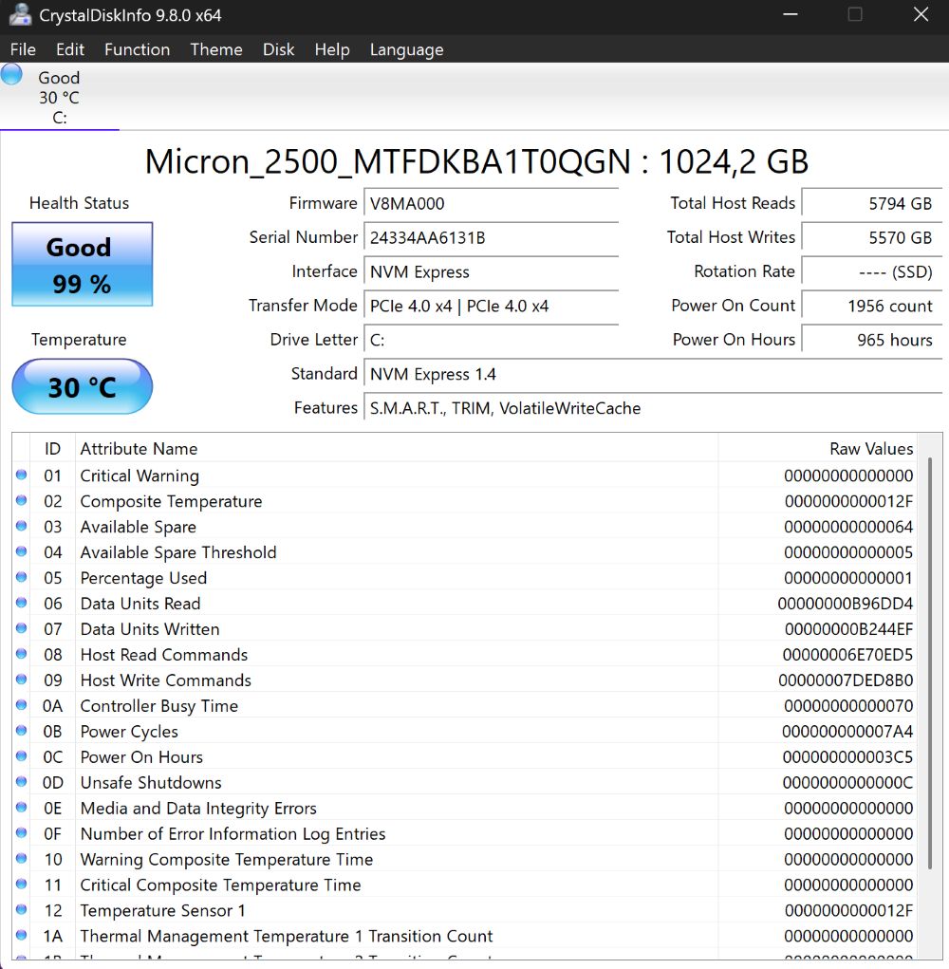Click the blue status orb above drive C:
This screenshot has width=949, height=969.
coord(11,74)
